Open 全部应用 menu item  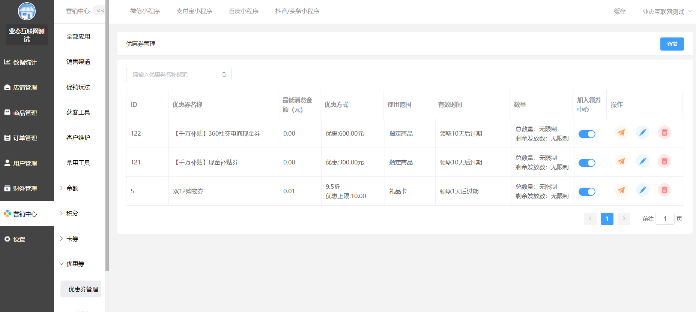point(78,36)
